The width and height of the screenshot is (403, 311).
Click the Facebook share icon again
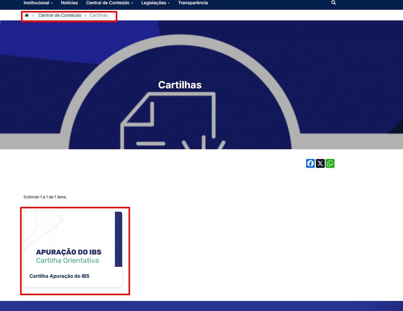[310, 163]
